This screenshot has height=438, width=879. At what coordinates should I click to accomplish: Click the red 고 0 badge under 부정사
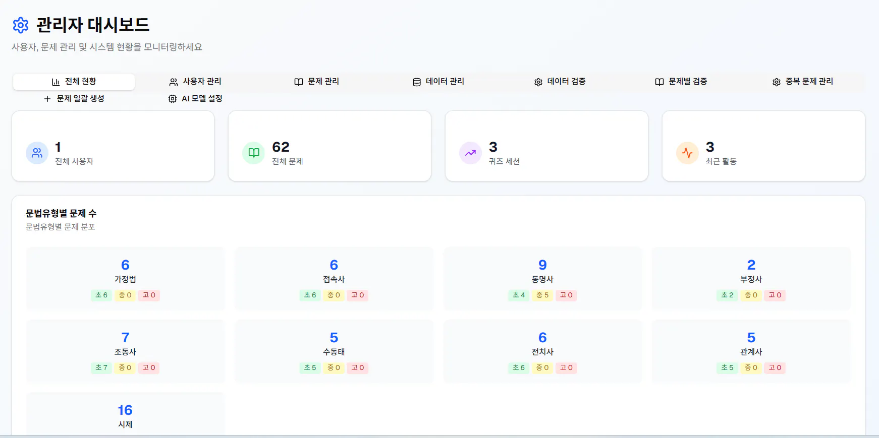[775, 295]
